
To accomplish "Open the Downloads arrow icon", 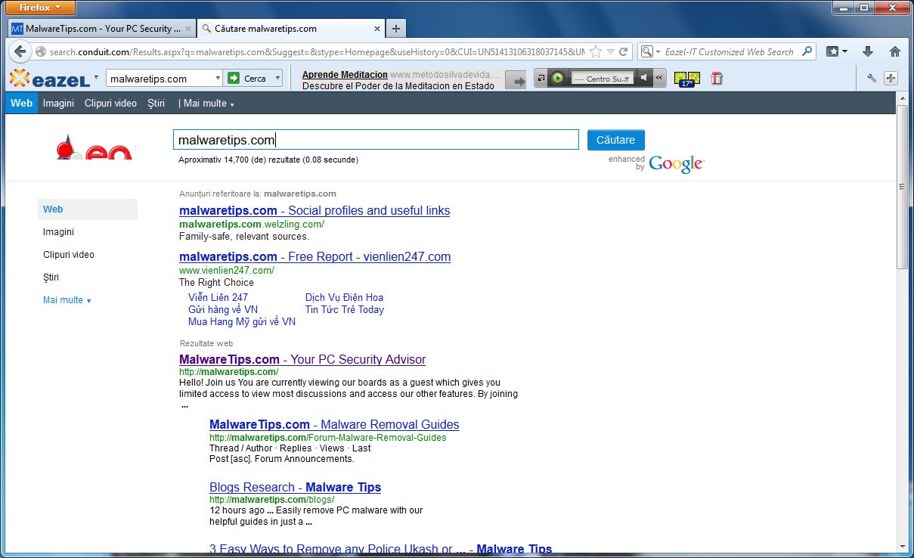I will 868,52.
